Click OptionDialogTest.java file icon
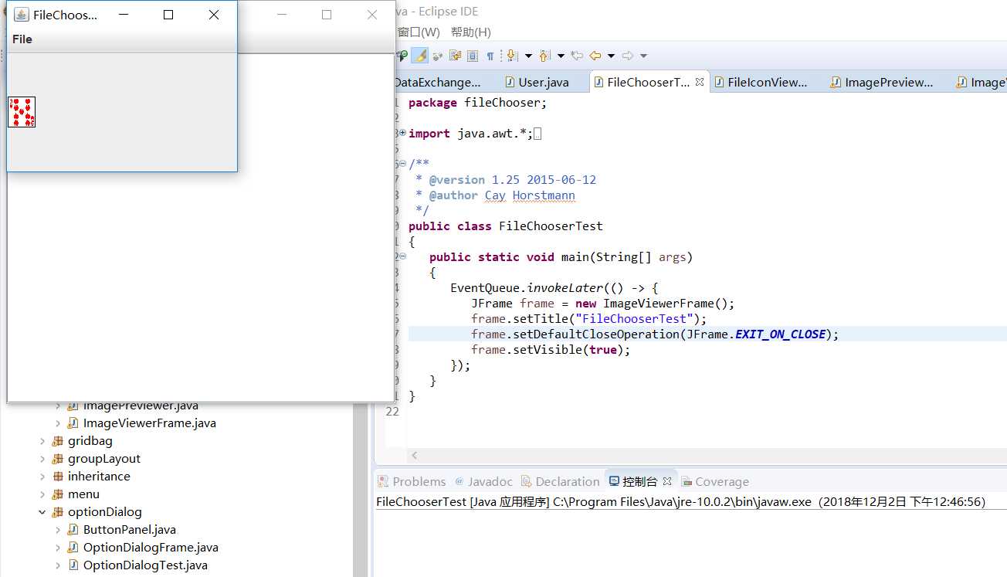The height and width of the screenshot is (577, 1007). (x=73, y=565)
